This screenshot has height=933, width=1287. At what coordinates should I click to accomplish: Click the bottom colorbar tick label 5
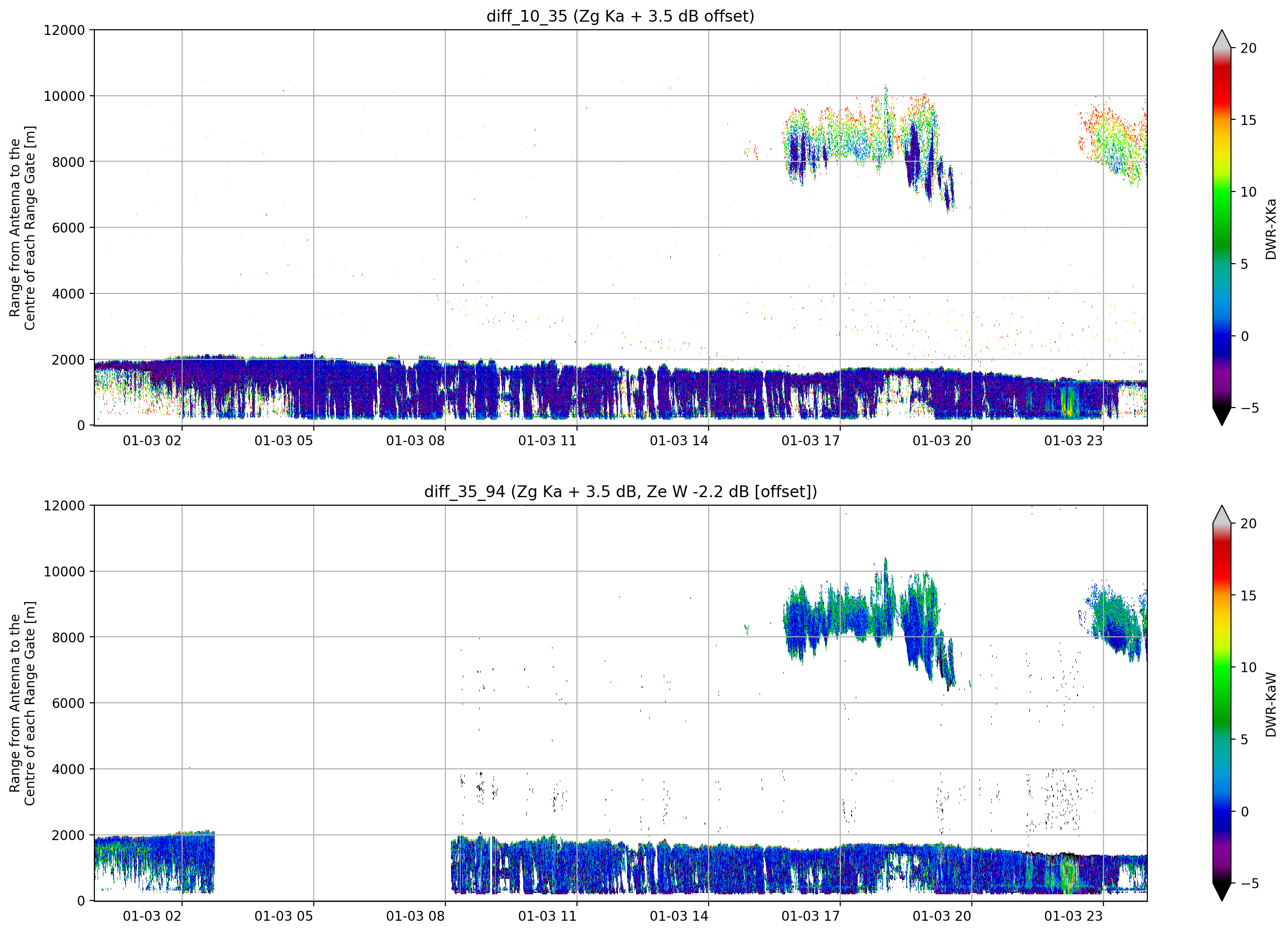(x=1245, y=740)
